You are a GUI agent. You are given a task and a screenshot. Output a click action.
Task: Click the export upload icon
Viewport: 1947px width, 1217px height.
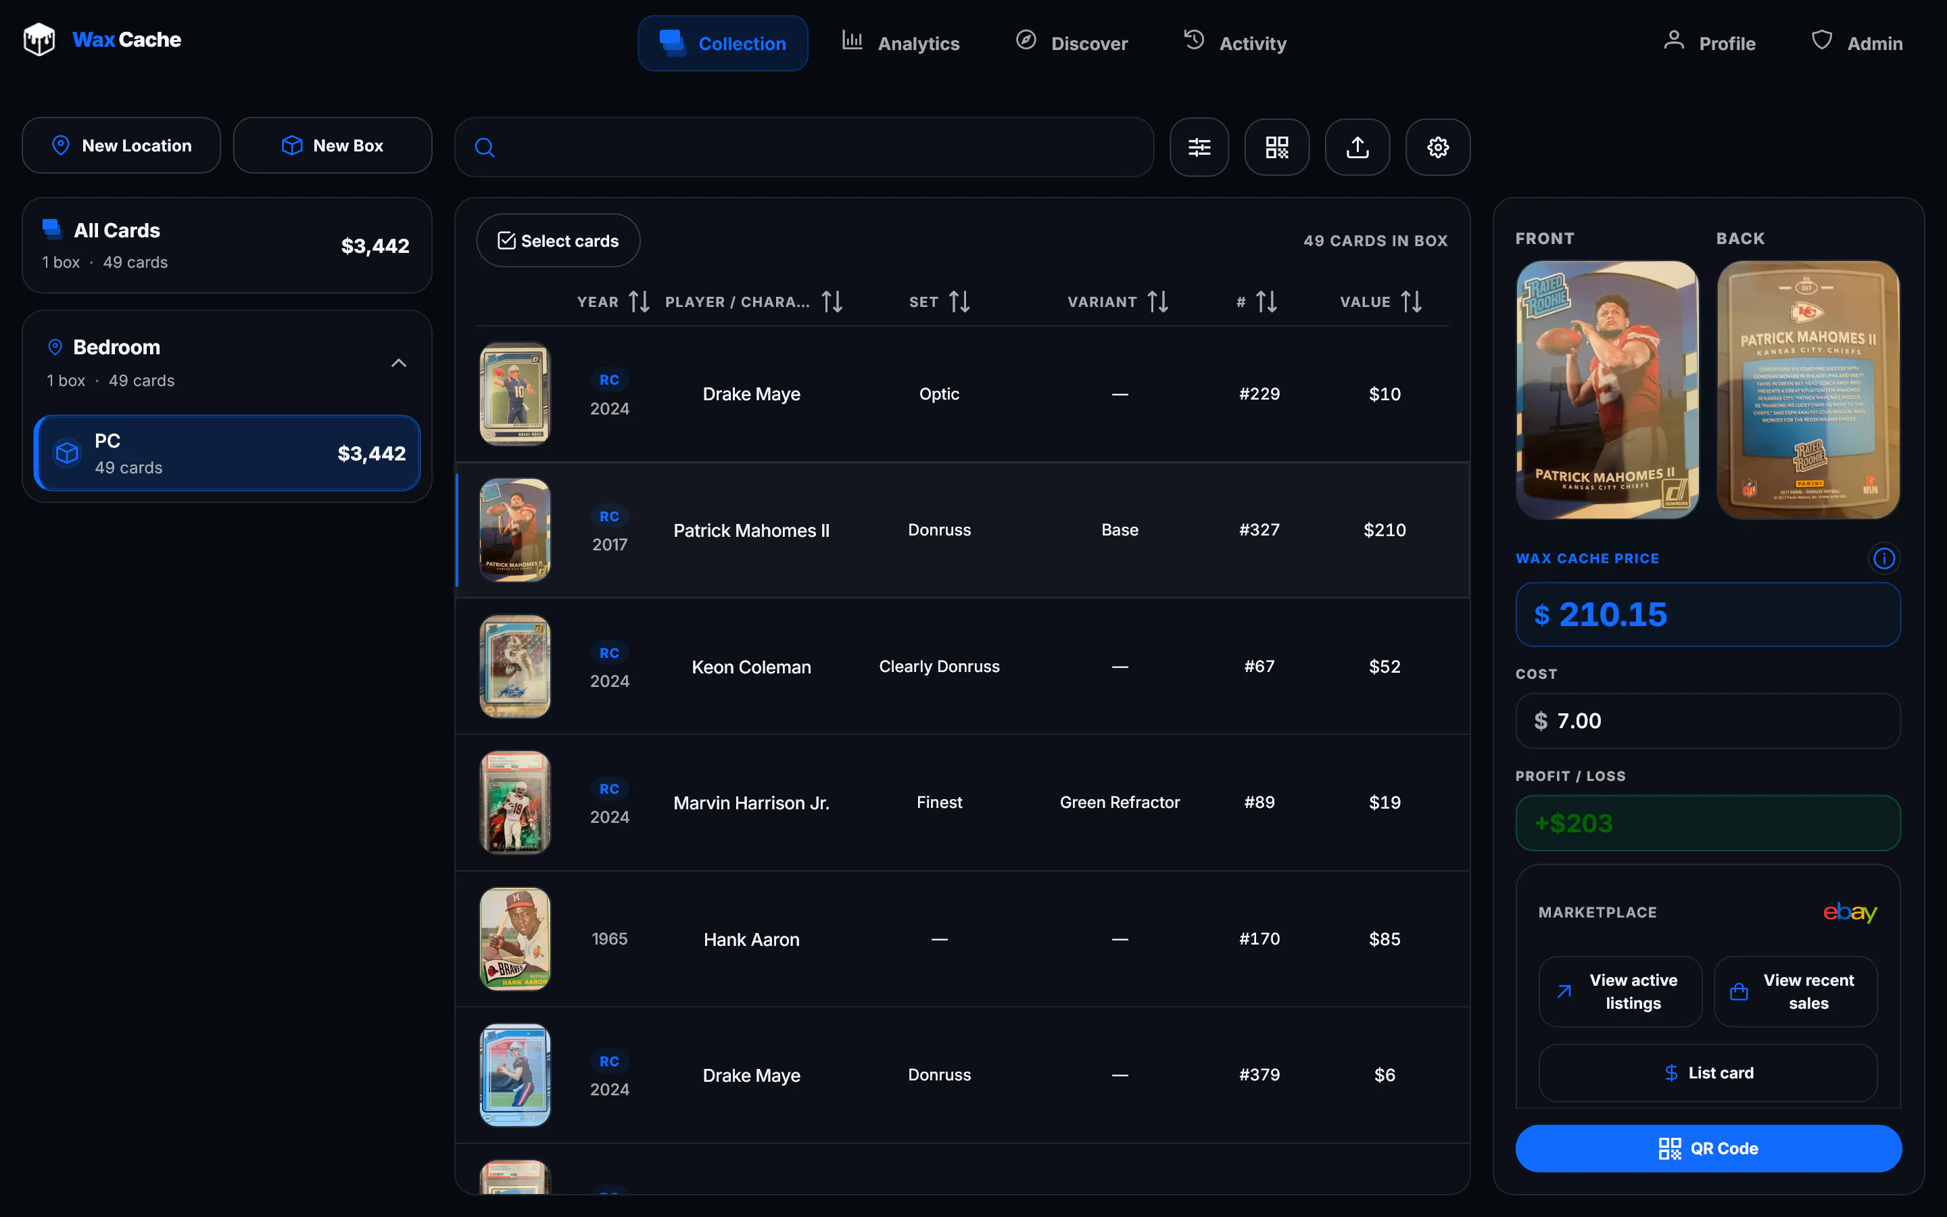1357,147
